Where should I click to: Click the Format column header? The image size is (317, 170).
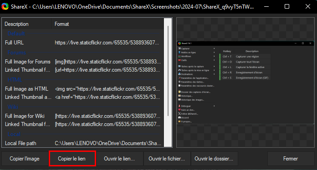[x=108, y=24]
